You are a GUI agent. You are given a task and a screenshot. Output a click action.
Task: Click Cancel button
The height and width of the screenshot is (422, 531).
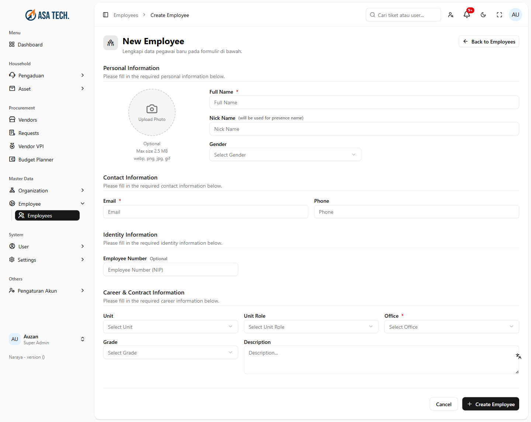(x=444, y=404)
